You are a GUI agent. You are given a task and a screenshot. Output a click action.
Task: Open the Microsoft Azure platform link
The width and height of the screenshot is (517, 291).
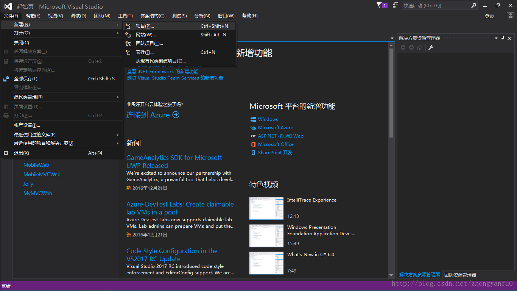[x=276, y=128]
